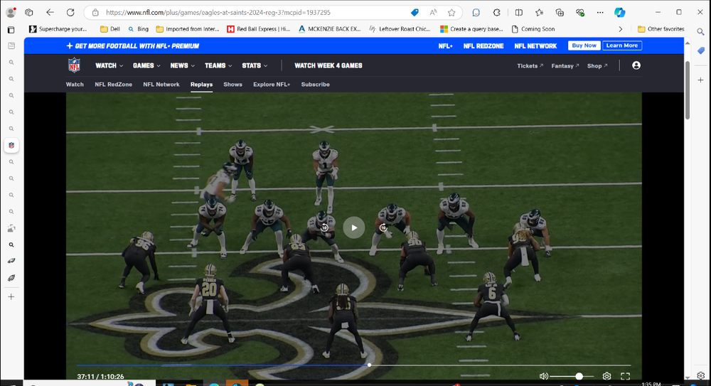Add this page to favorites
Image resolution: width=711 pixels, height=386 pixels.
(x=451, y=12)
